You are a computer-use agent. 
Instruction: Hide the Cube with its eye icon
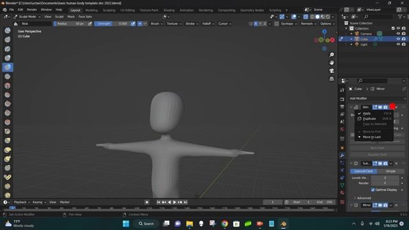coord(398,39)
